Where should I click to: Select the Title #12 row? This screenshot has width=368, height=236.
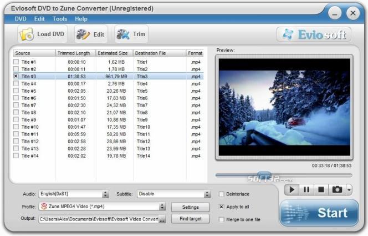click(x=108, y=141)
